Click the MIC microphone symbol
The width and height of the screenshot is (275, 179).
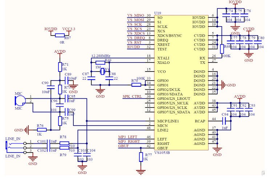pyautogui.click(x=20, y=101)
